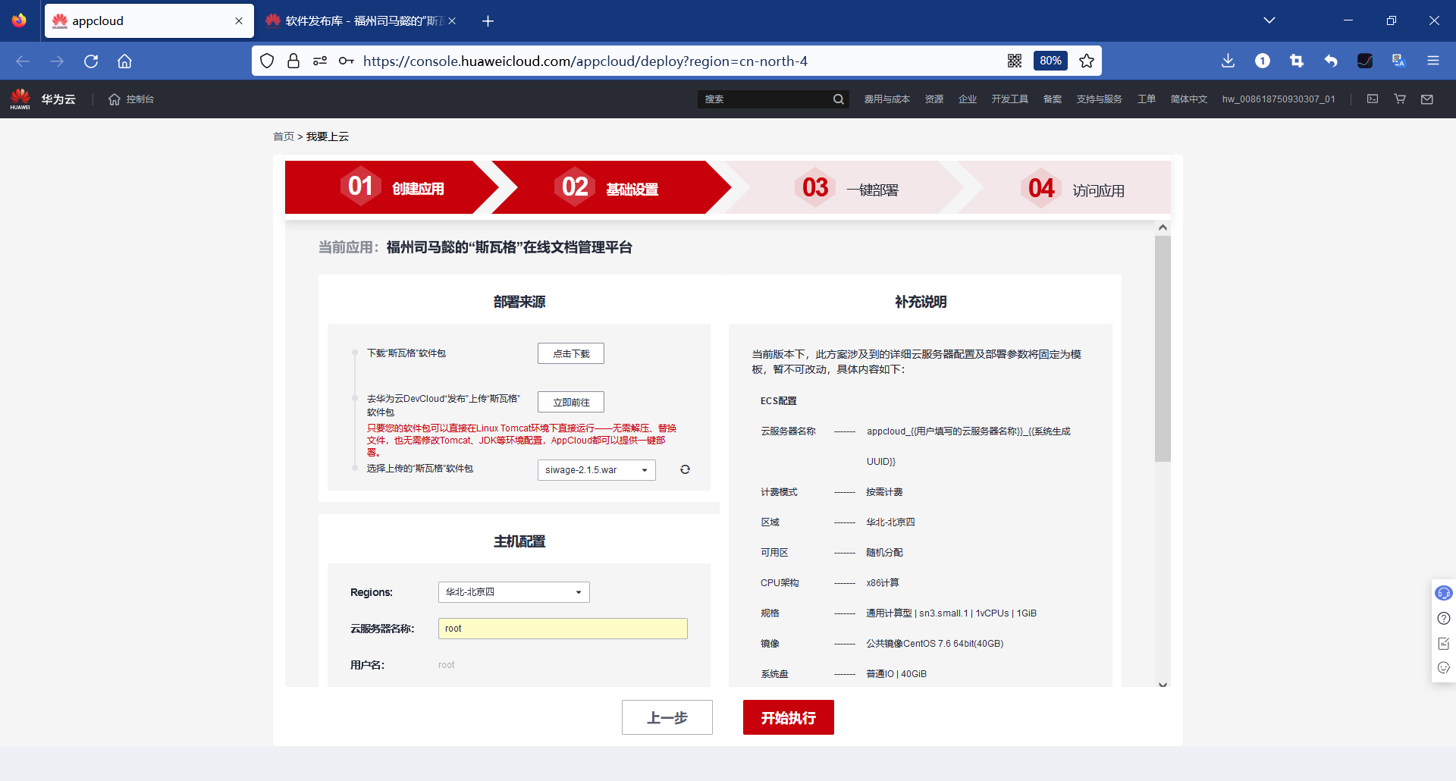Screen dimensions: 1456x781
Task: Open the help question-mark icon in right sidebar
Action: (x=1444, y=619)
